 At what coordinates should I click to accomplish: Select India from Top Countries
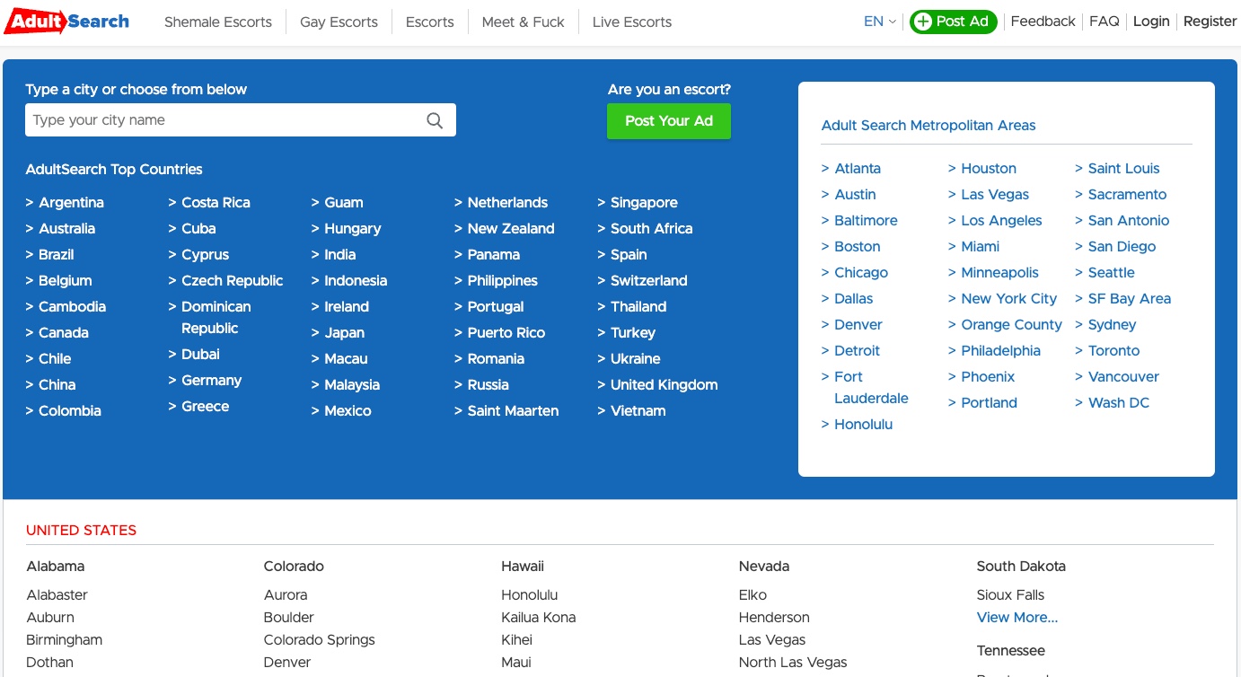[x=339, y=255]
